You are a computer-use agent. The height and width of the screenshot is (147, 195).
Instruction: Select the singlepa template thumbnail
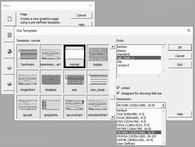[x=51, y=81]
